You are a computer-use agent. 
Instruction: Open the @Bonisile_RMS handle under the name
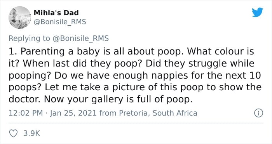[x=60, y=22]
